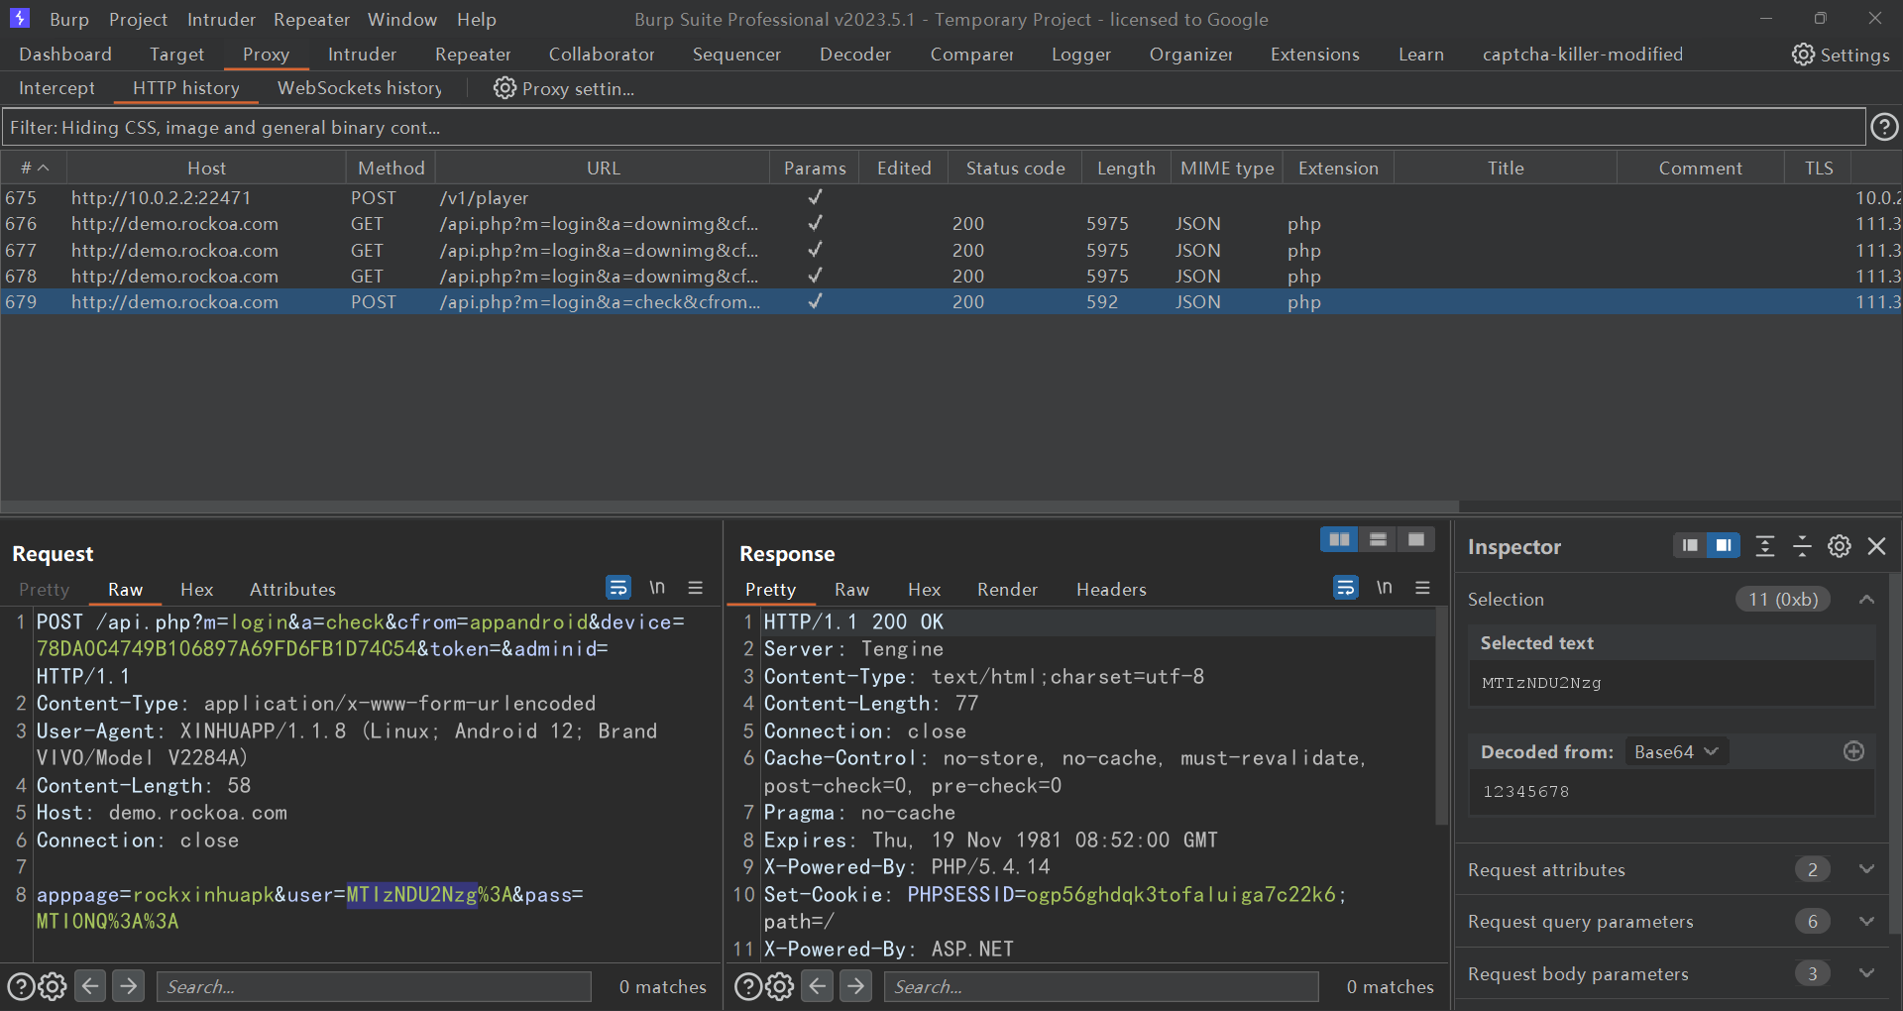Viewport: 1903px width, 1011px height.
Task: Select side-by-side request/response layout icon
Action: click(1339, 539)
